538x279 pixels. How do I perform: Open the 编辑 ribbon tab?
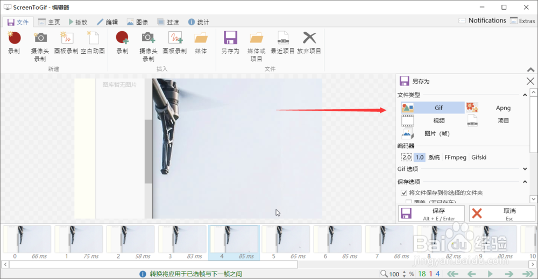click(x=108, y=22)
